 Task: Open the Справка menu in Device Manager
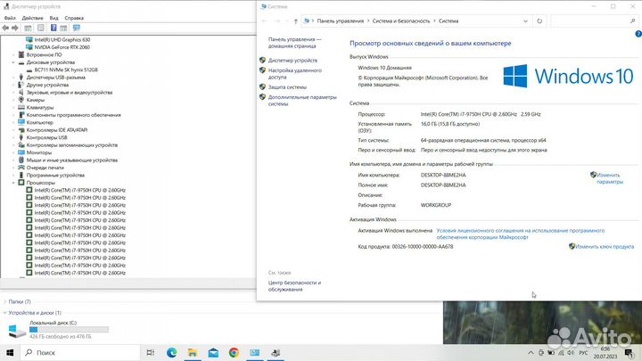pyautogui.click(x=74, y=18)
